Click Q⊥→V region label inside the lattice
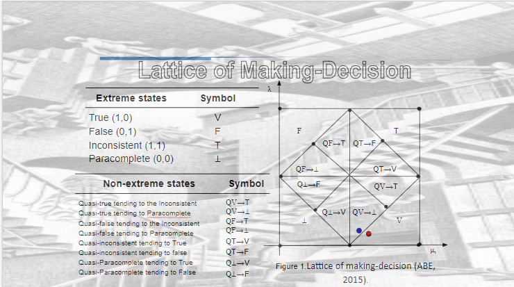514x287 pixels. pos(333,213)
